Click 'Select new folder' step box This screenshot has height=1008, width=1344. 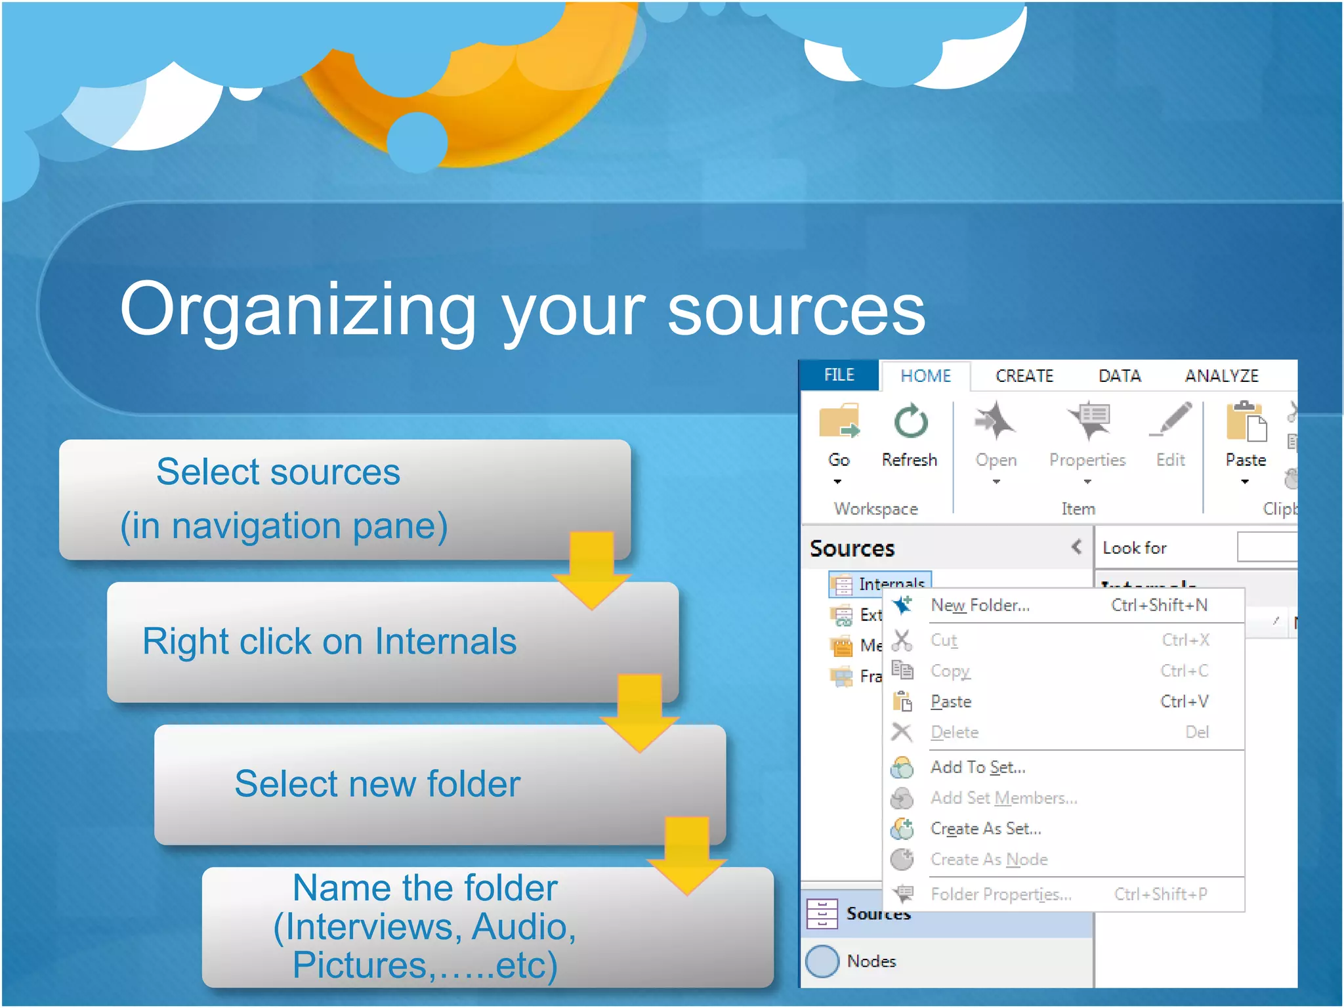[440, 784]
